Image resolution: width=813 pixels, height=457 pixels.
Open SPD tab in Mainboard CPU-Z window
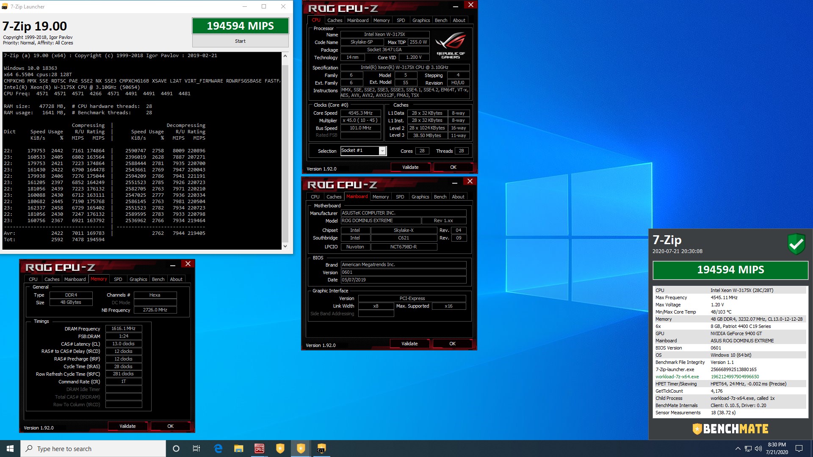pos(400,197)
